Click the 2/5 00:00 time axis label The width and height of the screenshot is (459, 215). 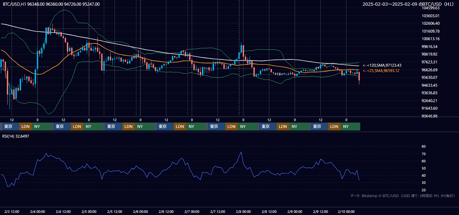tap(89, 212)
